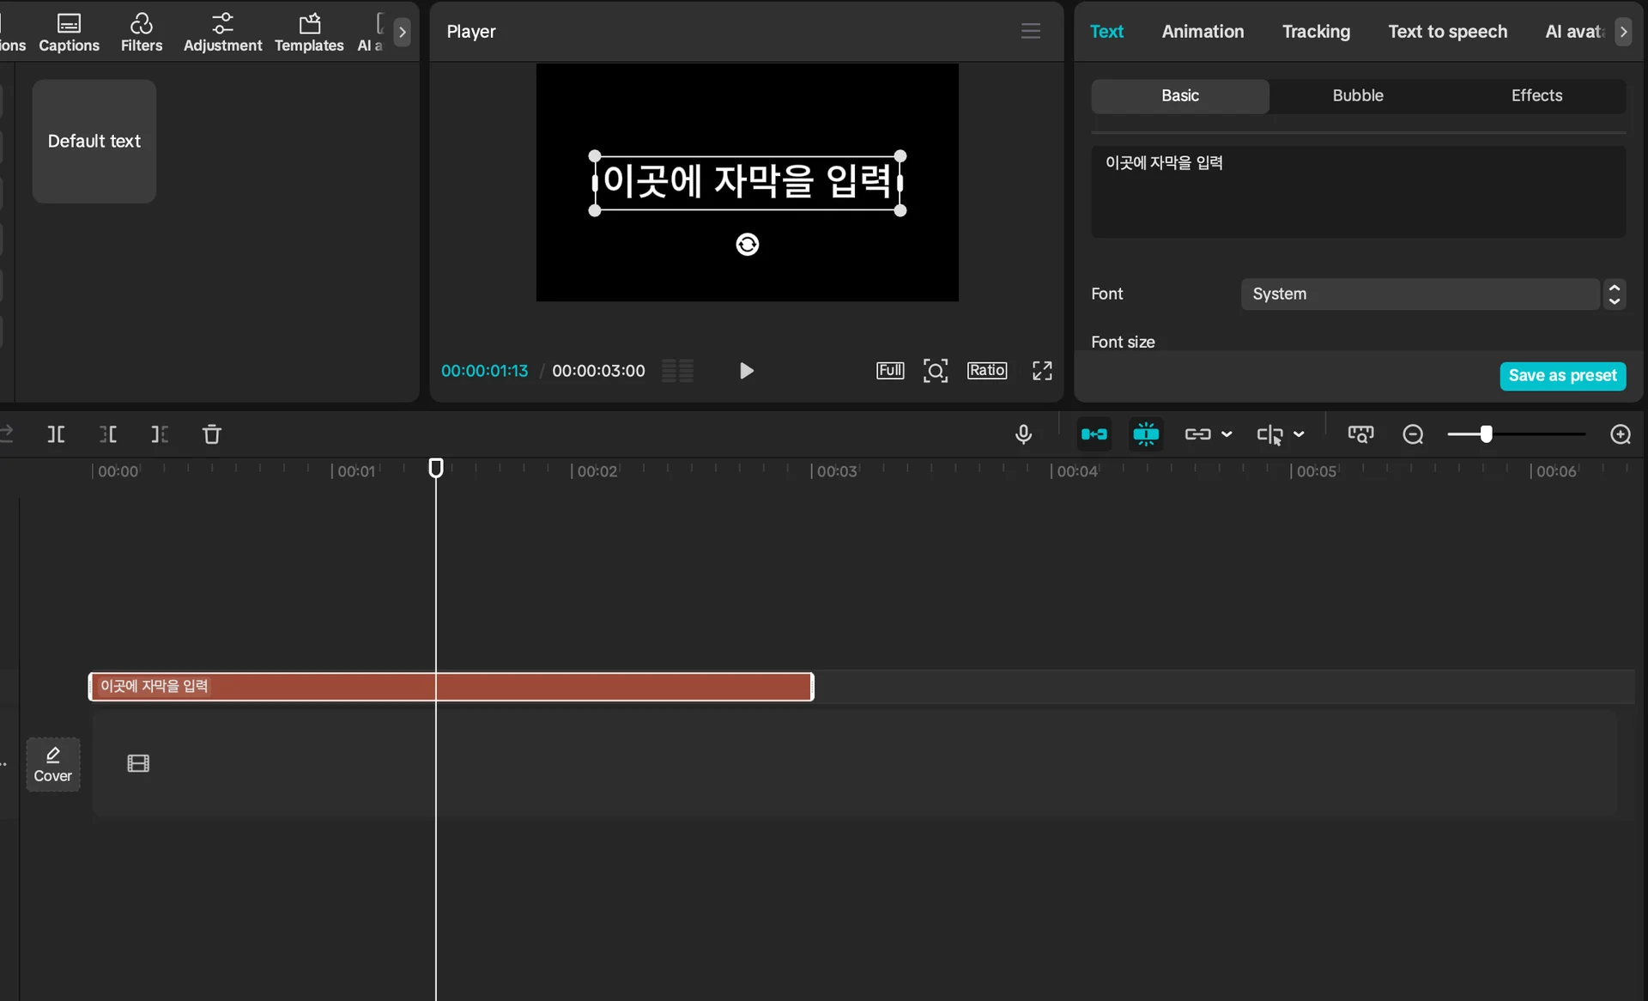Click the split clip icon
This screenshot has width=1648, height=1001.
tap(56, 434)
